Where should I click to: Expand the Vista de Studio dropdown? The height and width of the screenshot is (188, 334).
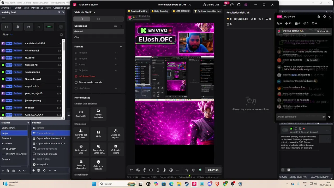click(x=85, y=12)
